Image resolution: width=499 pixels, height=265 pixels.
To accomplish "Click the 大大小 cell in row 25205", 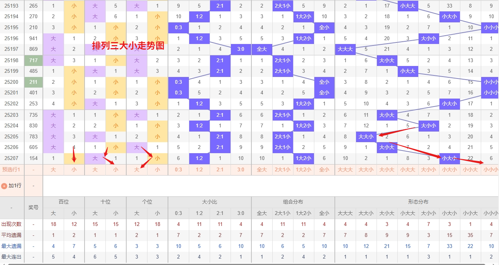I will point(366,137).
